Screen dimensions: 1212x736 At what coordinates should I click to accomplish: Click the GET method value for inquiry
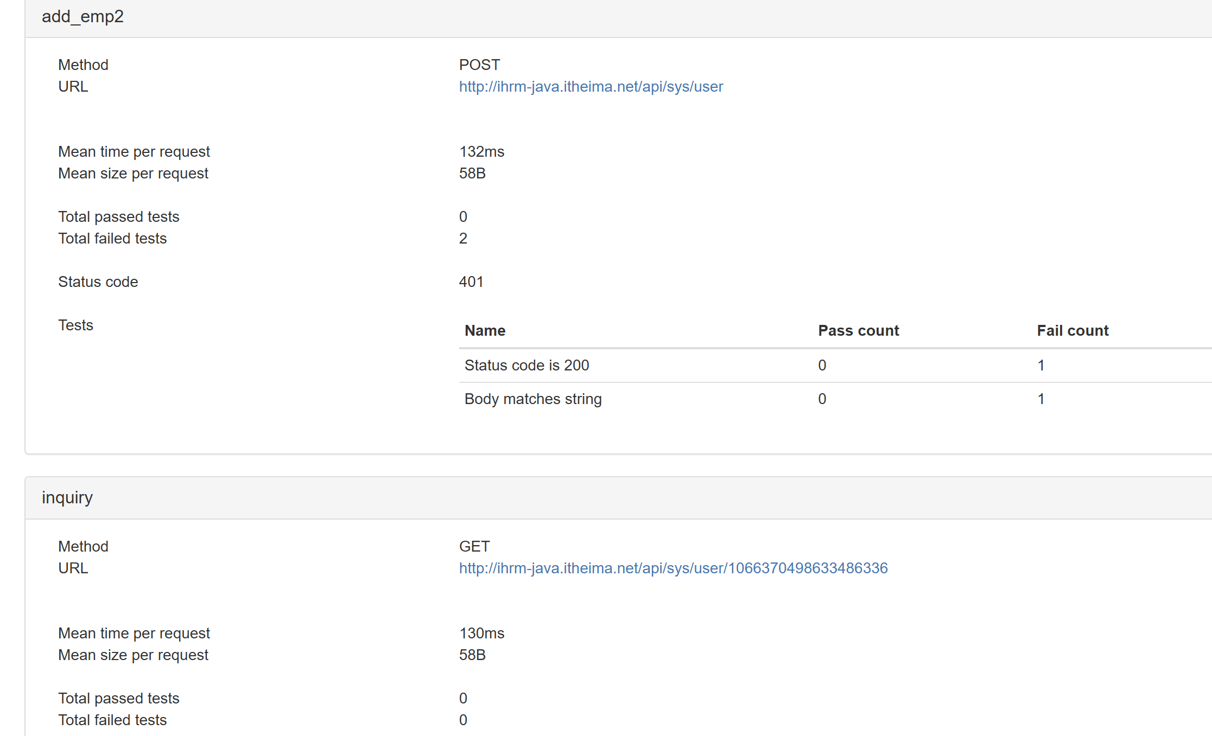click(474, 546)
